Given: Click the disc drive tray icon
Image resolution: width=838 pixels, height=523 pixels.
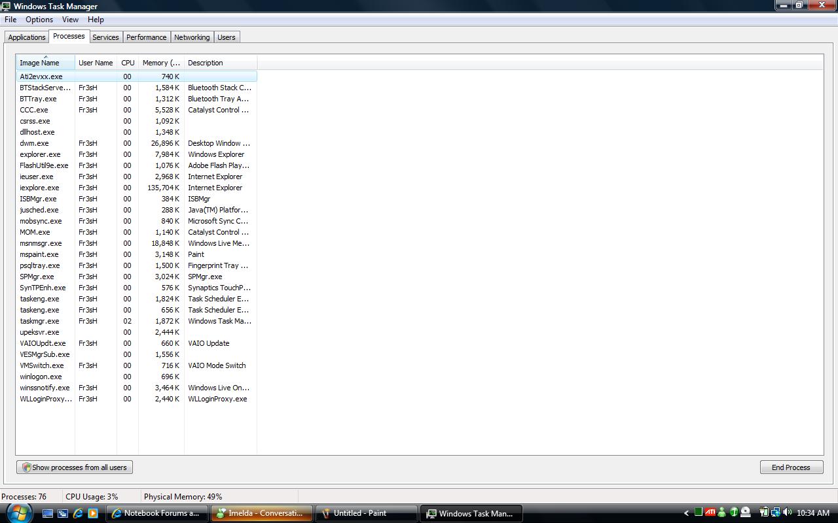Looking at the screenshot, I should (x=746, y=513).
